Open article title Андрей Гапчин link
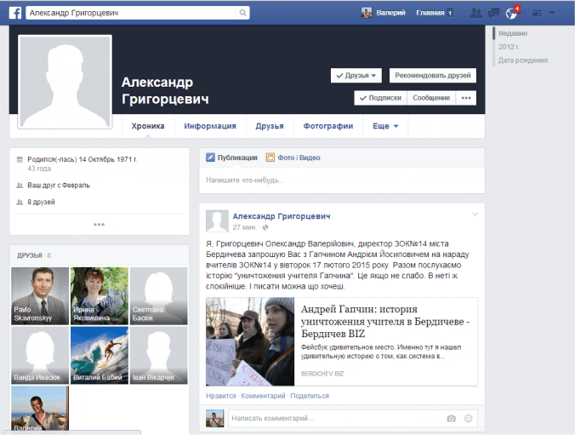 coord(385,321)
